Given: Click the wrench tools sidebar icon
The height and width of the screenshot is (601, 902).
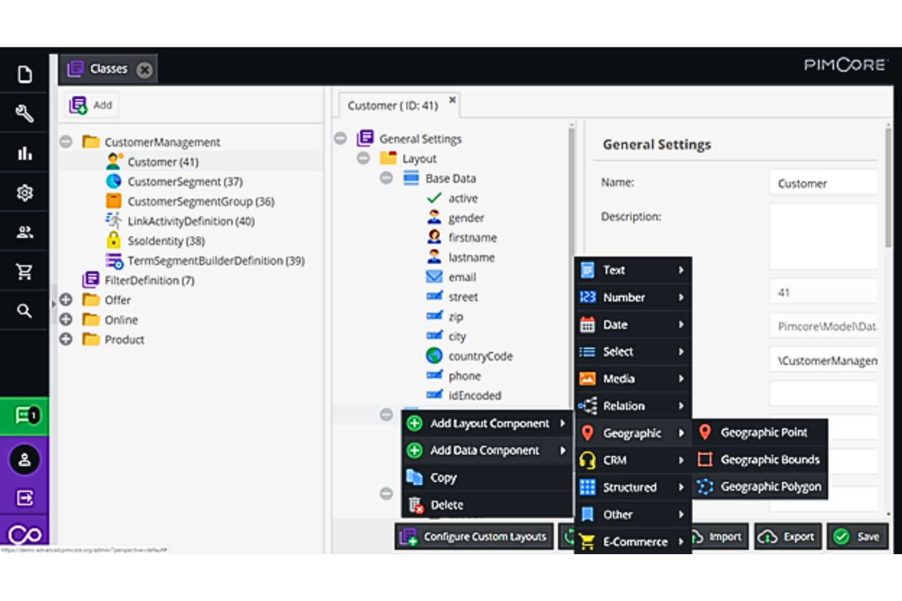Looking at the screenshot, I should coord(24,113).
